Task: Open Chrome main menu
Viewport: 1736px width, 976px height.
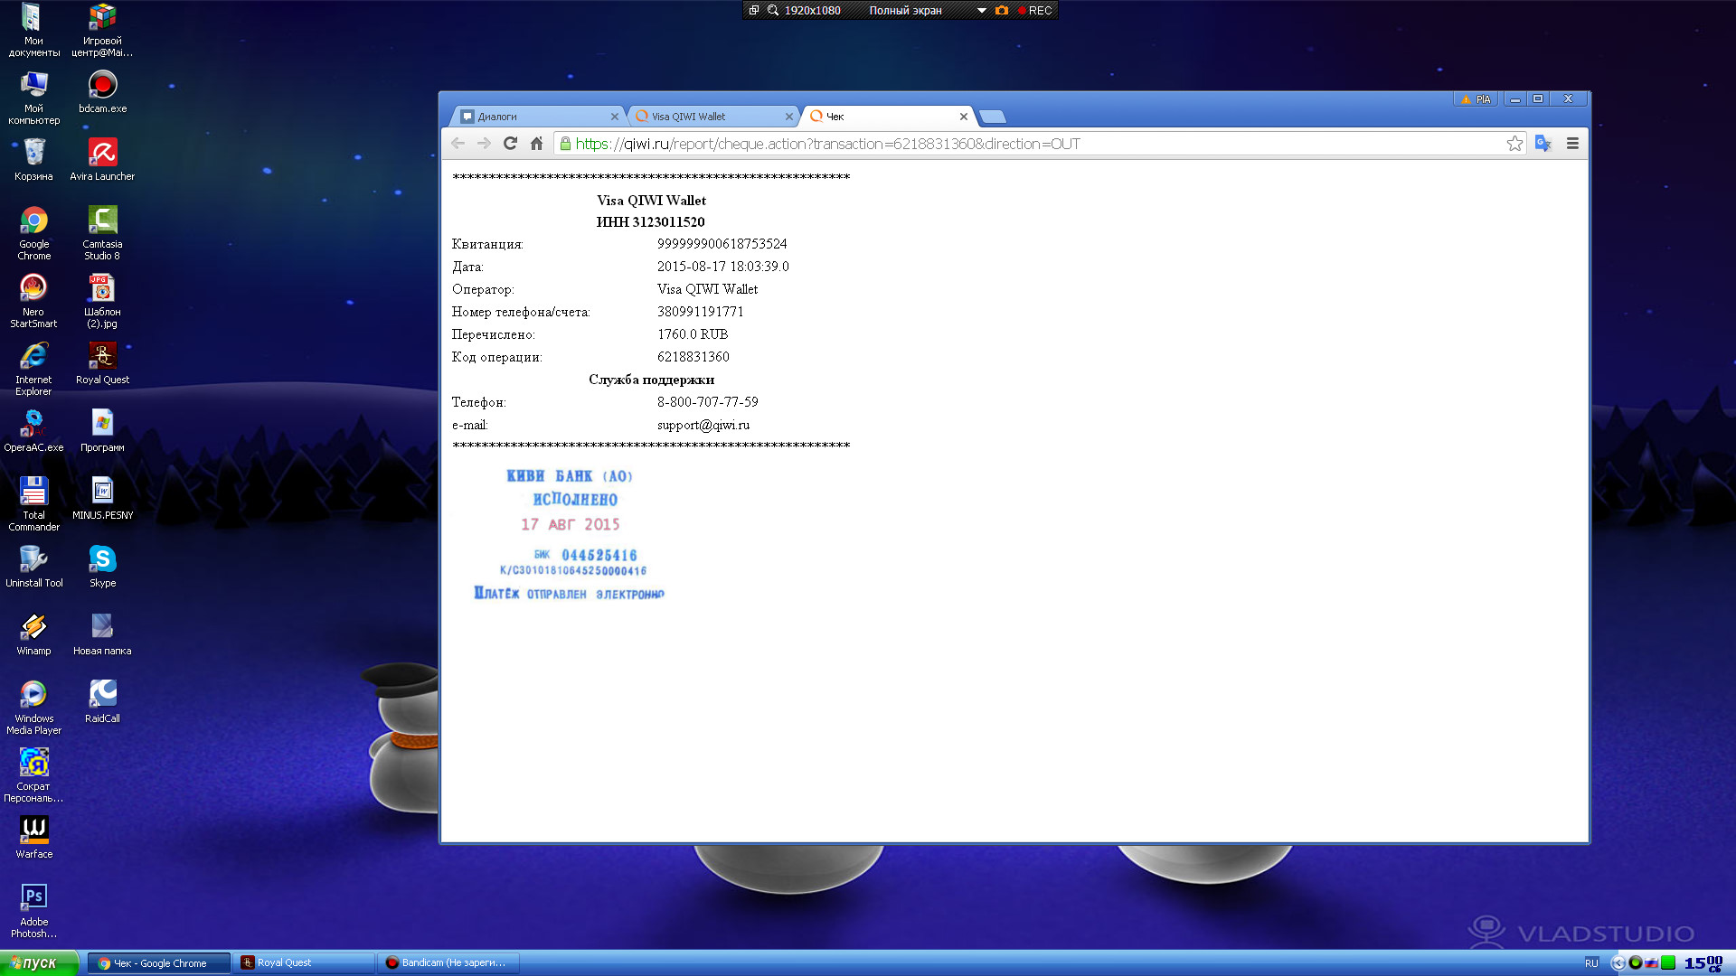Action: click(1572, 144)
